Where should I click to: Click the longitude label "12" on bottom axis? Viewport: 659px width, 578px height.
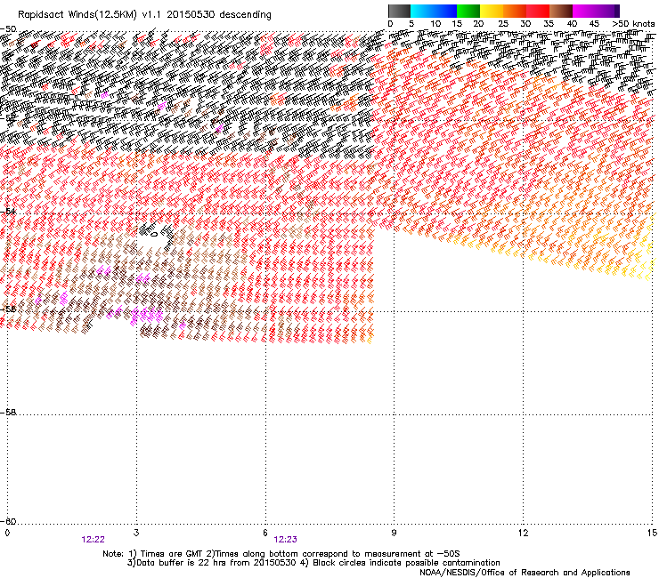523,533
